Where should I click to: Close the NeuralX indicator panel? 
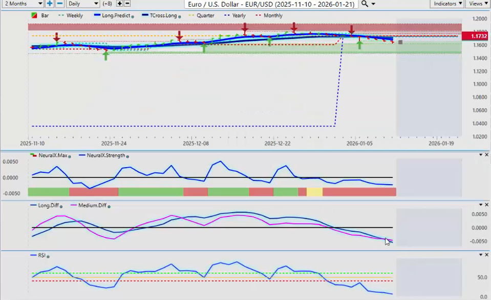(x=486, y=155)
